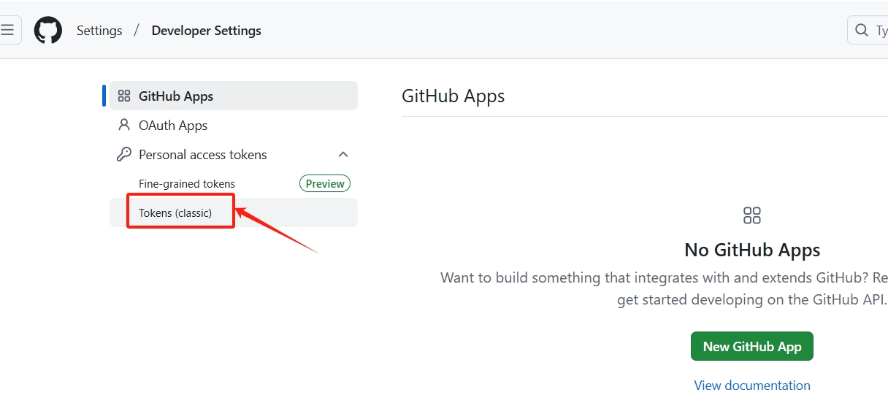Click the Developer Settings breadcrumb
Viewport: 888px width, 414px height.
pyautogui.click(x=206, y=31)
